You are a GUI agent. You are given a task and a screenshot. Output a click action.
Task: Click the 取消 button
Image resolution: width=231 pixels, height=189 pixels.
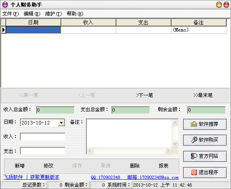106,166
